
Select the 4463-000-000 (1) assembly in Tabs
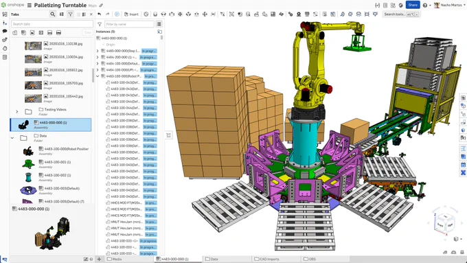click(x=51, y=125)
